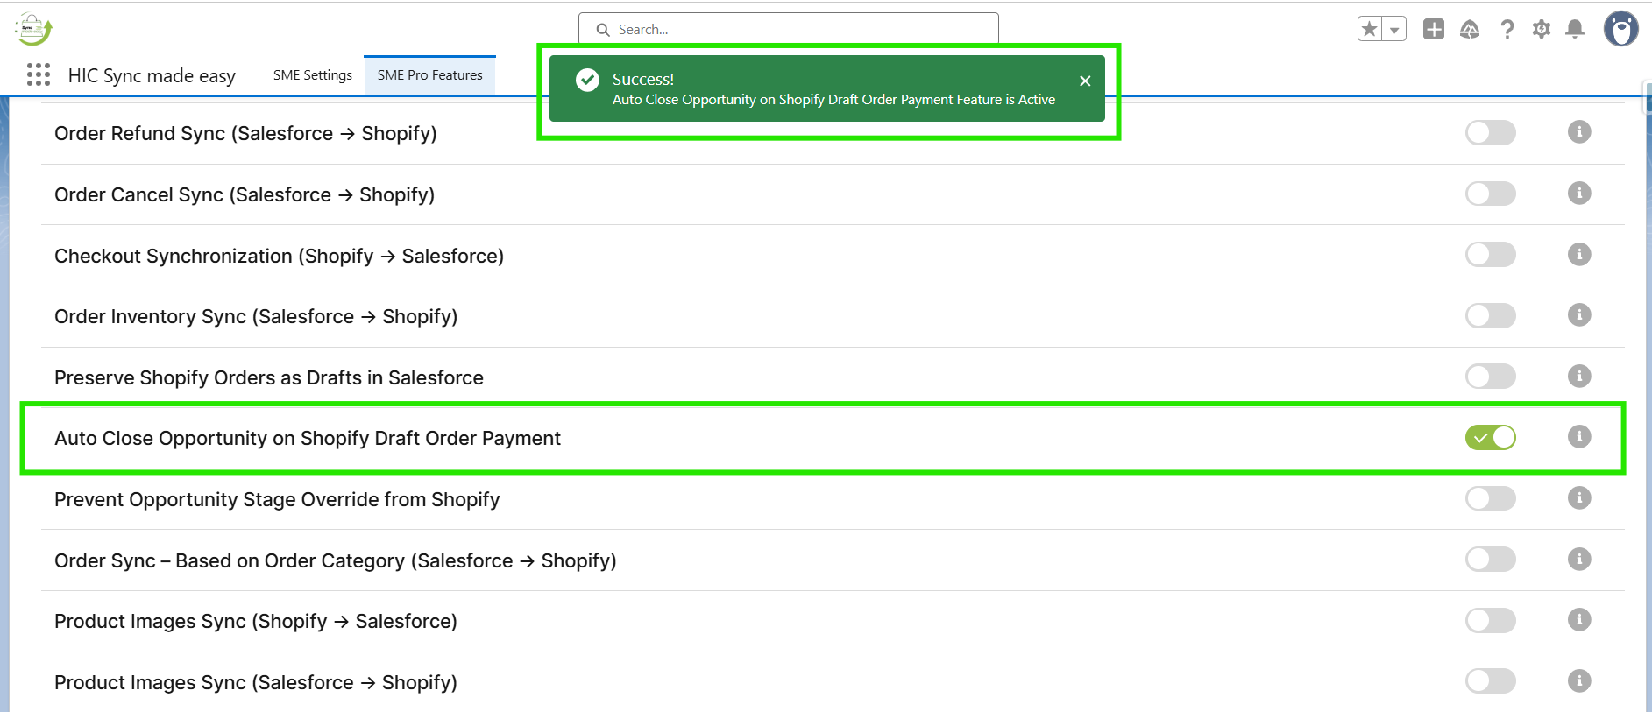Open the Global Actions plus icon
Screen dimensions: 1652x712
tap(1434, 30)
